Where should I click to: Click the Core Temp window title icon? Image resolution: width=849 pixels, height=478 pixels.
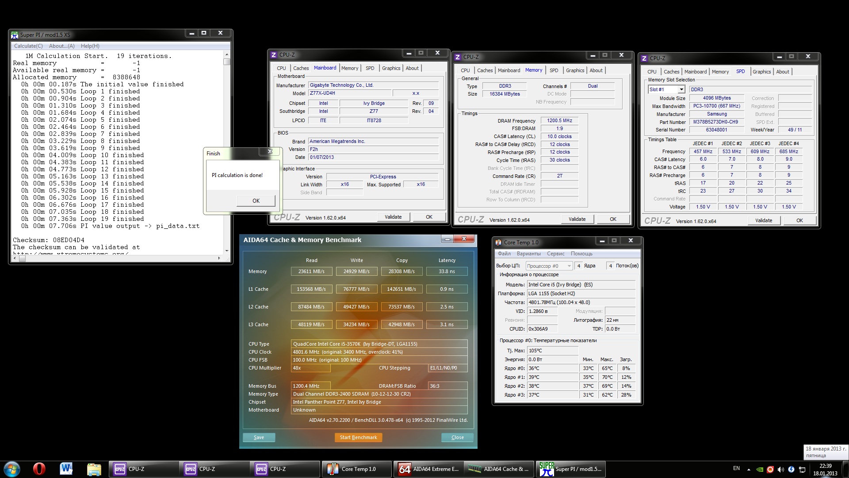pos(498,242)
